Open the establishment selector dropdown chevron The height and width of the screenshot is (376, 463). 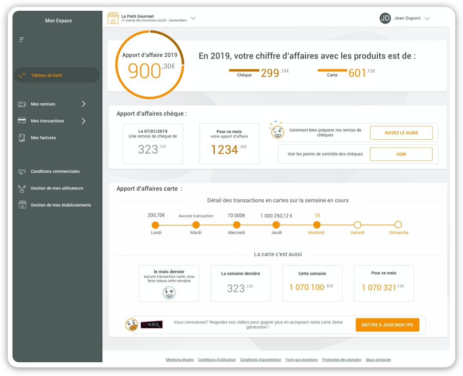point(193,18)
